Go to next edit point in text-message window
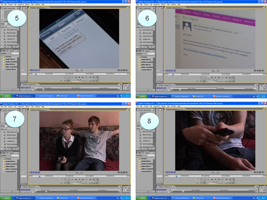The height and width of the screenshot is (200, 267). 86,77
